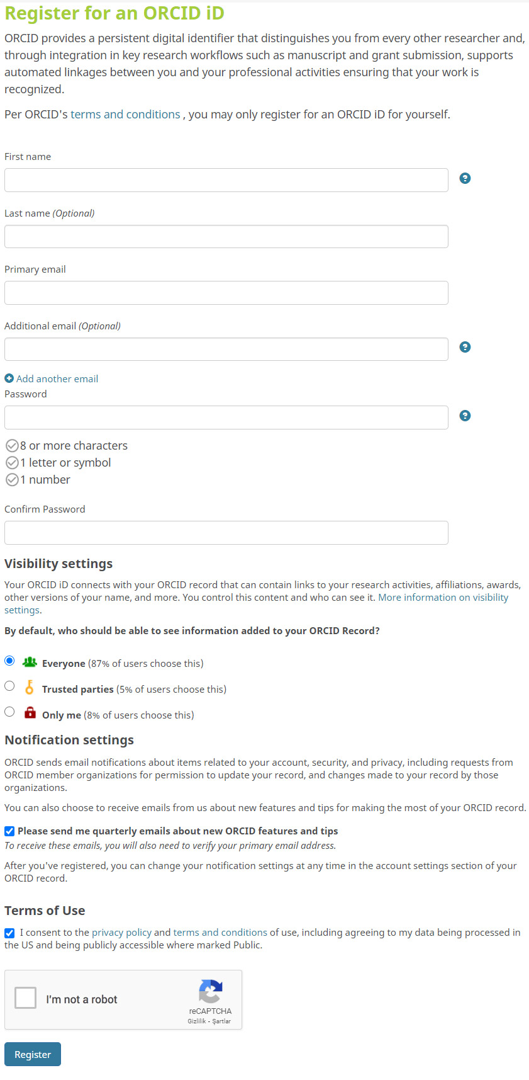The height and width of the screenshot is (1080, 529).
Task: Focus the Confirm Password input field
Action: click(226, 533)
